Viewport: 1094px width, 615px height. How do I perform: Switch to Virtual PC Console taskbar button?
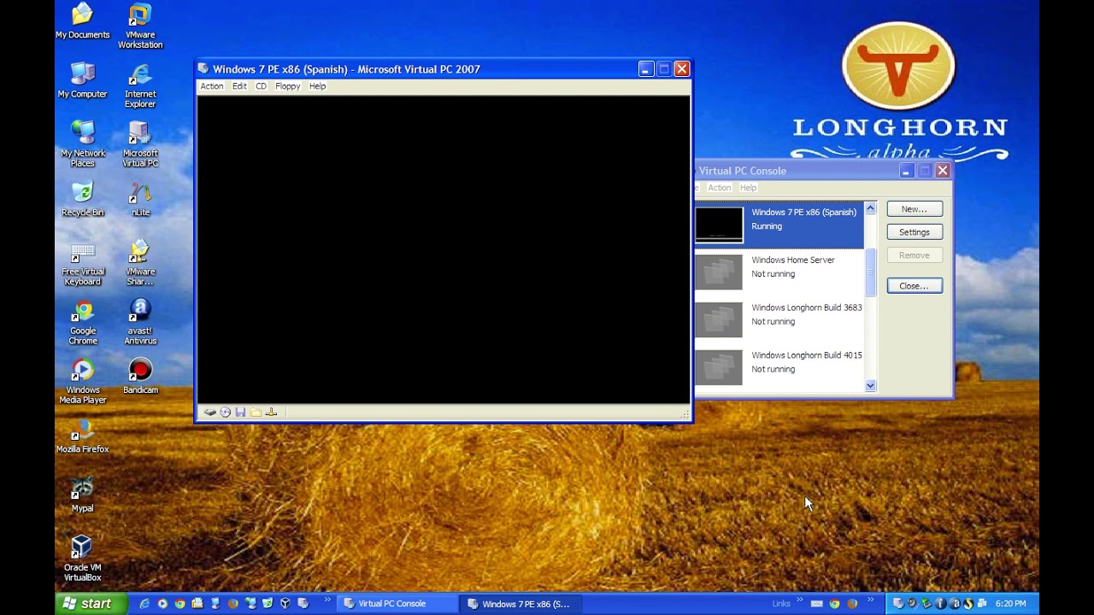coord(397,603)
